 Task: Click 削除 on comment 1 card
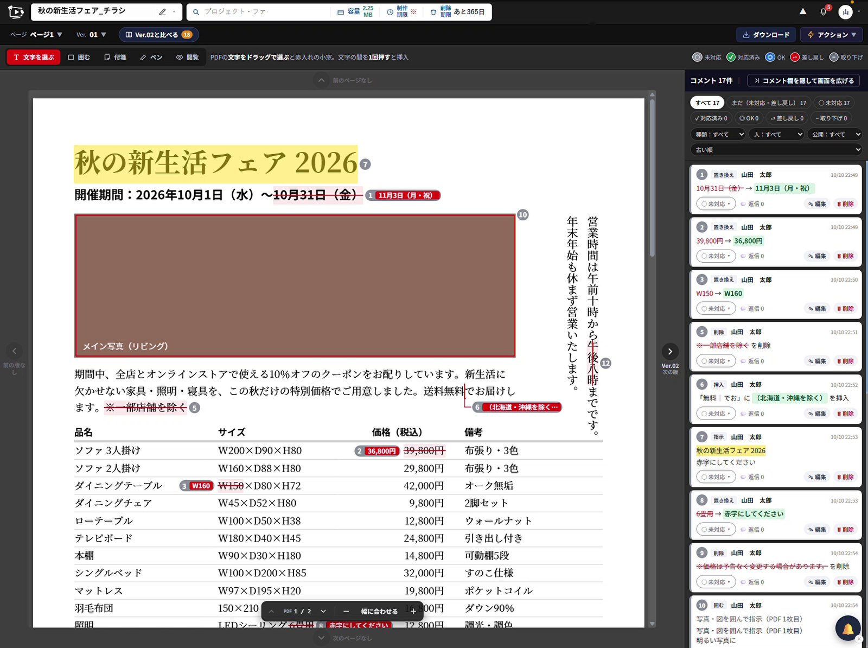(x=845, y=204)
